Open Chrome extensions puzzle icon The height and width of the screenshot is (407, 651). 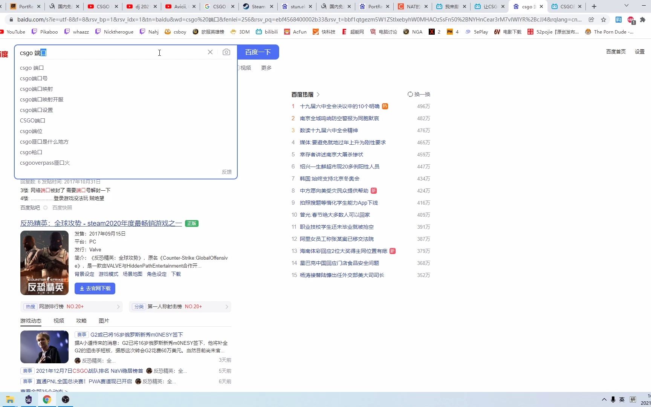coord(643,20)
